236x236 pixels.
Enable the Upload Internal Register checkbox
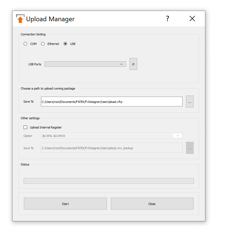coord(26,127)
